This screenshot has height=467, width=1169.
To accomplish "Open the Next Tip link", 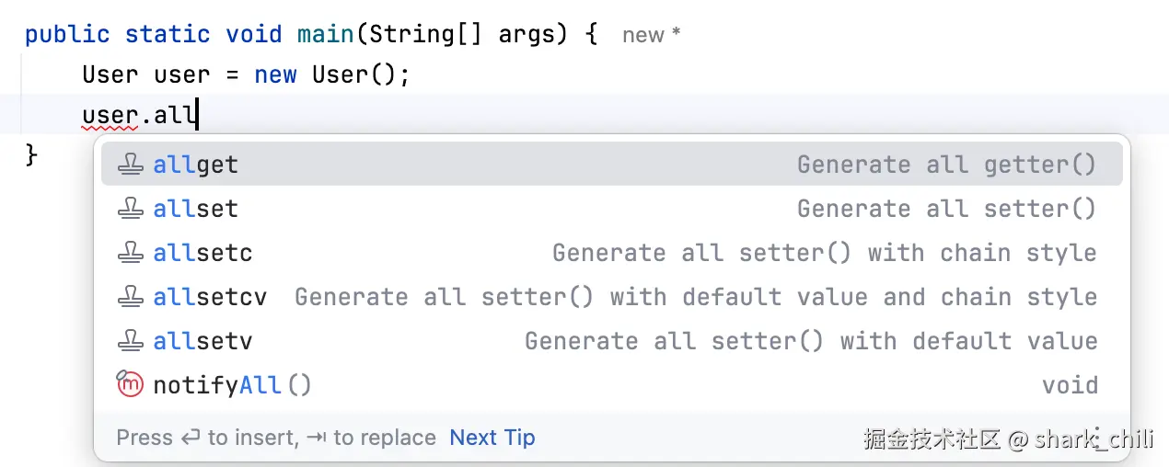I will click(492, 438).
